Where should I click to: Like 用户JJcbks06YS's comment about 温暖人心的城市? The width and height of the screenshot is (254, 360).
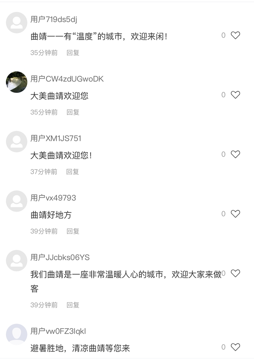tap(235, 273)
